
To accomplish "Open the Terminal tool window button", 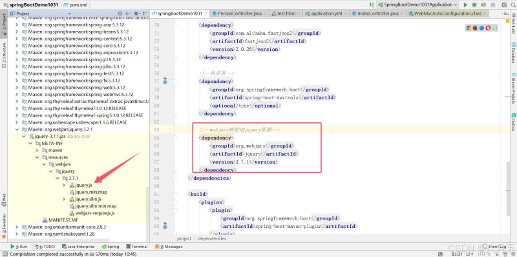I will (137, 247).
